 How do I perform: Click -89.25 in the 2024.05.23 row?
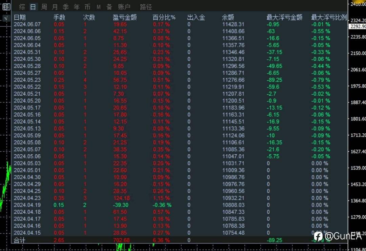coord(274,80)
